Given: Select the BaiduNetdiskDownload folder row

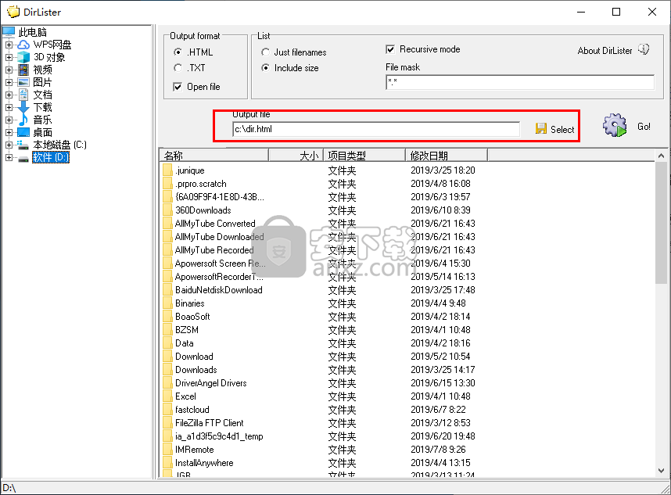Looking at the screenshot, I should coord(219,290).
